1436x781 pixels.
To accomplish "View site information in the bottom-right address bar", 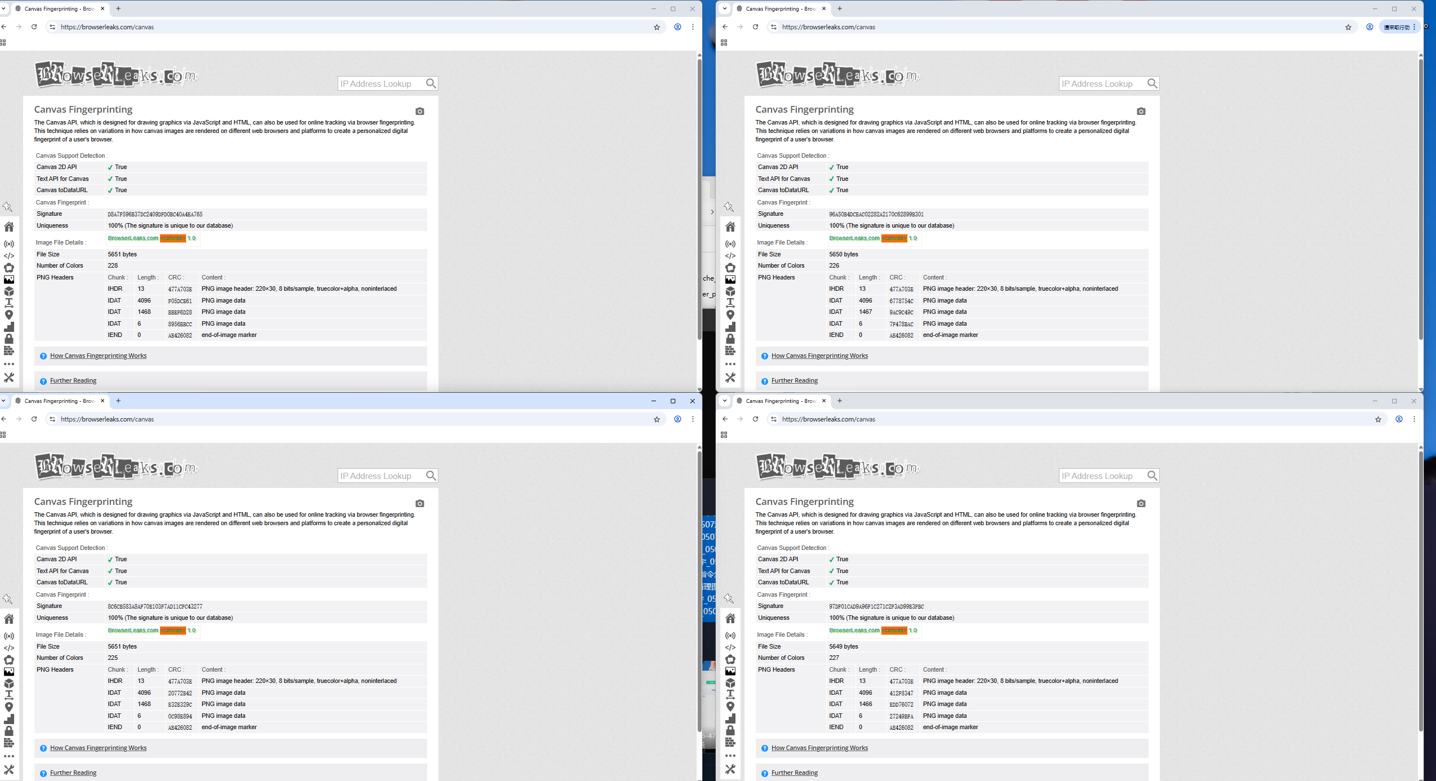I will click(x=774, y=419).
